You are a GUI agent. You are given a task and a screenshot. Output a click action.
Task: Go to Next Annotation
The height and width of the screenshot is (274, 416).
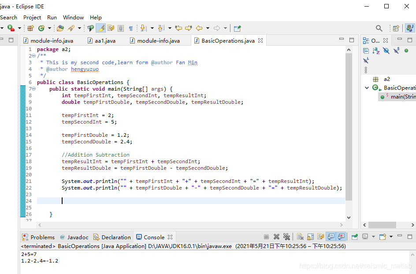[x=143, y=28]
